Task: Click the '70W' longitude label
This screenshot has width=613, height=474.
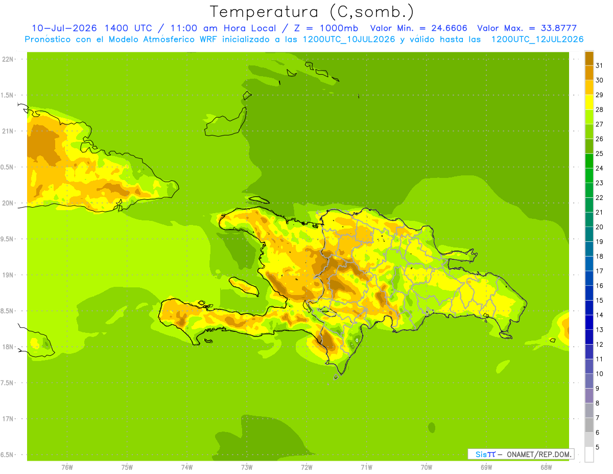Action: click(x=427, y=467)
